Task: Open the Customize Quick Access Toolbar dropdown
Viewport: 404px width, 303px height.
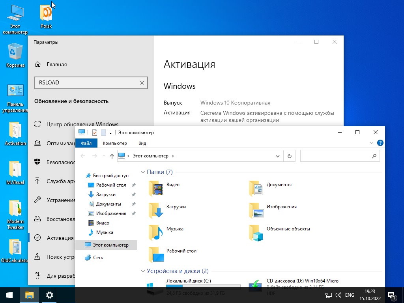Action: (x=110, y=133)
